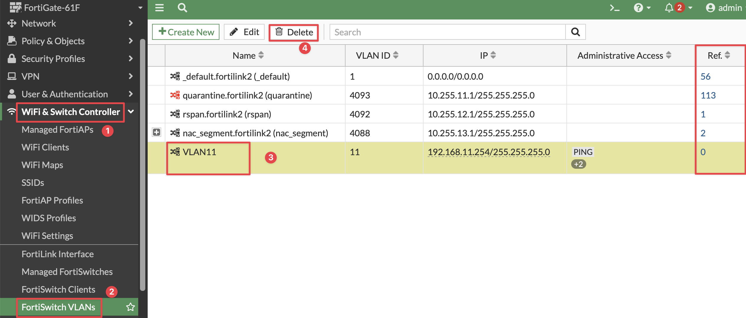Select nac_segment.fortilink2 VLAN row
Screen dimensions: 746x318
click(446, 133)
